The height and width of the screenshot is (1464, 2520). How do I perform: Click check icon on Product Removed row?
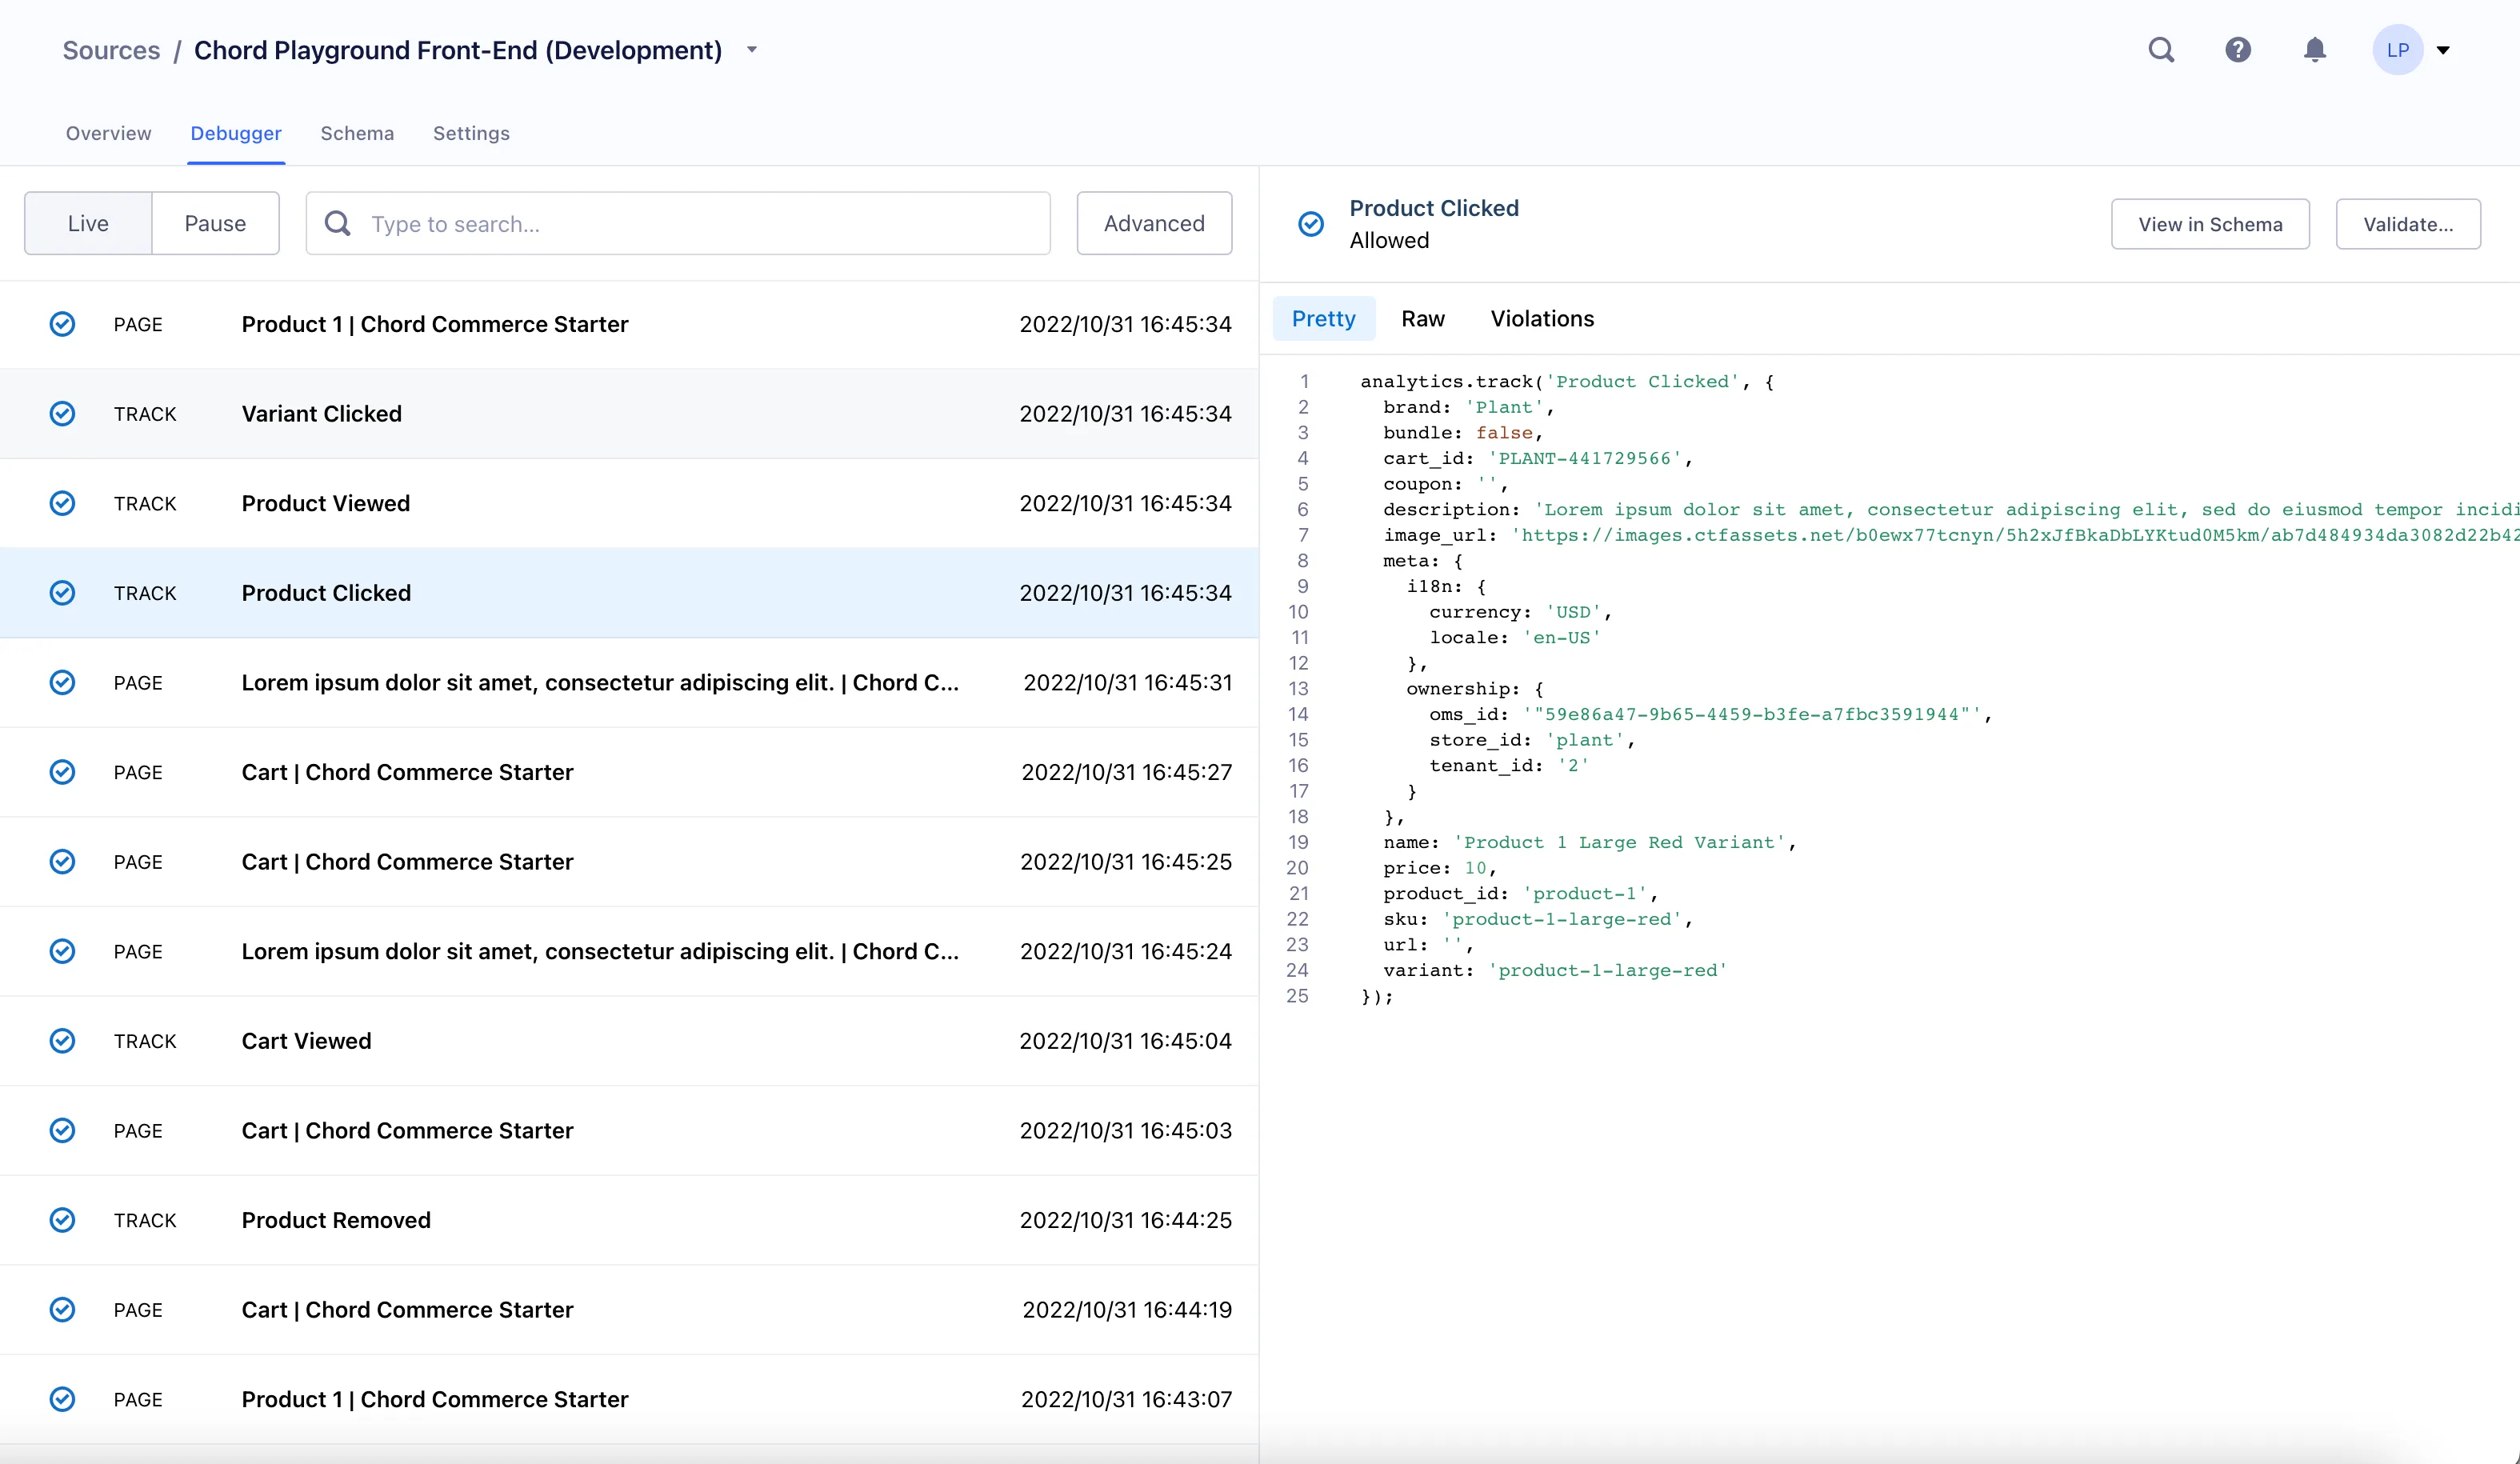pyautogui.click(x=62, y=1220)
